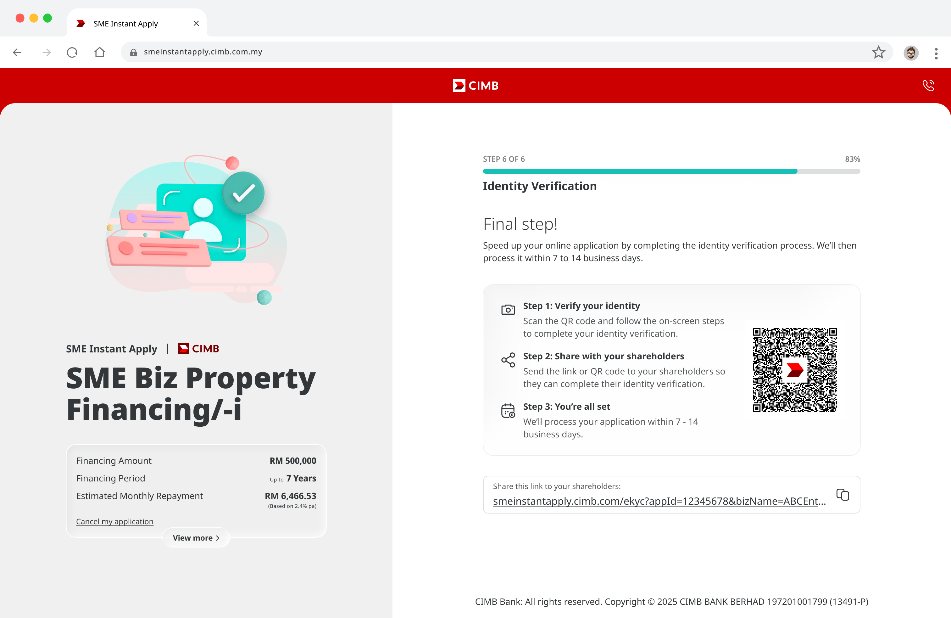Click Cancel my application link
951x618 pixels.
pyautogui.click(x=115, y=521)
